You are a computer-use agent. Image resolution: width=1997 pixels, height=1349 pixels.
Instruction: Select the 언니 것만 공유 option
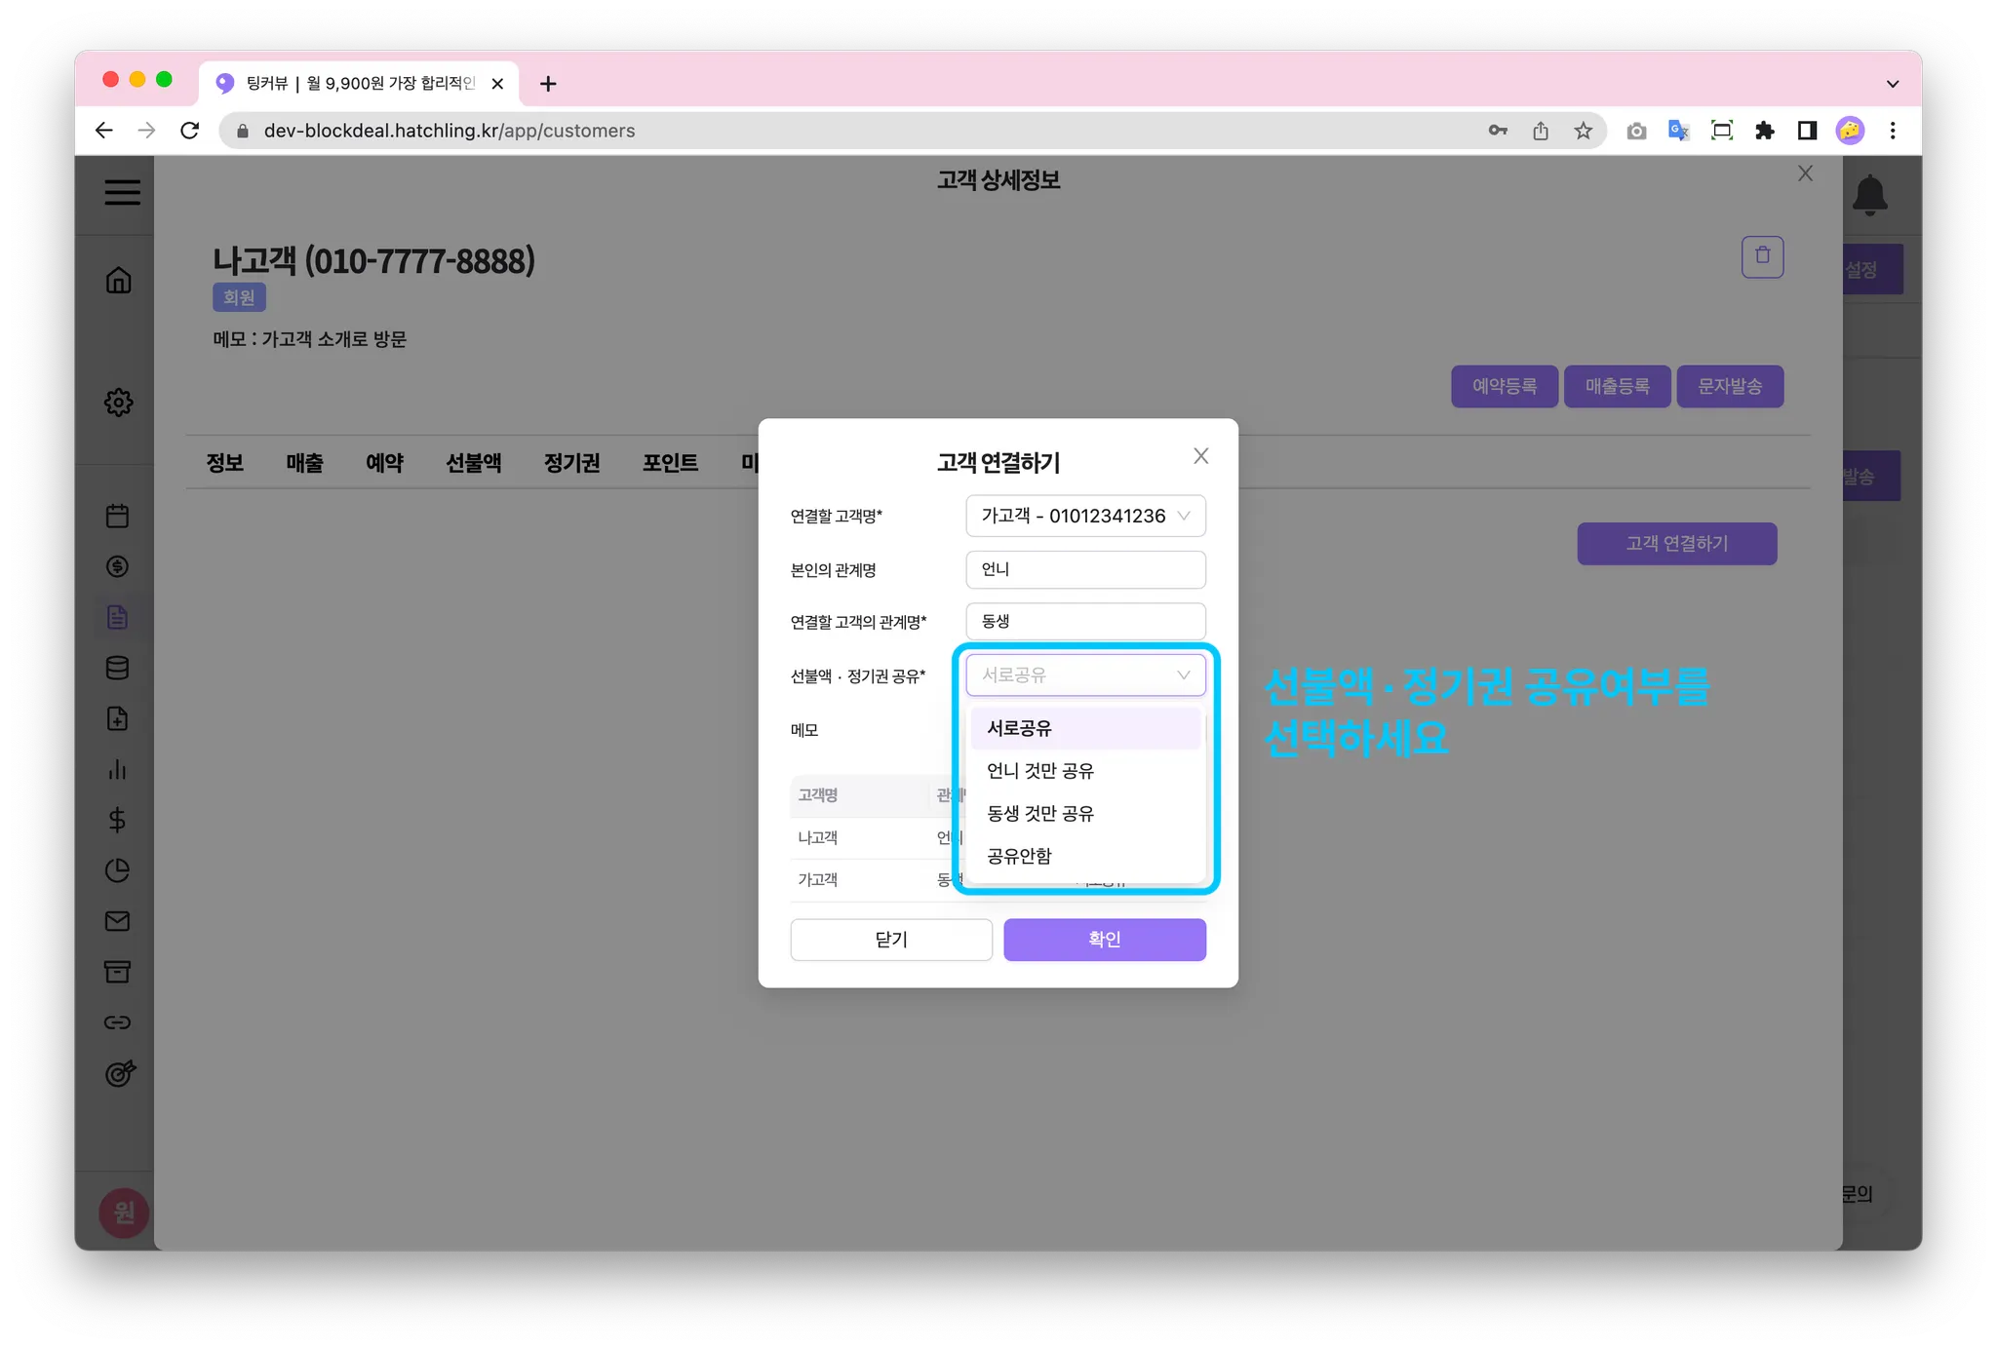pos(1040,771)
